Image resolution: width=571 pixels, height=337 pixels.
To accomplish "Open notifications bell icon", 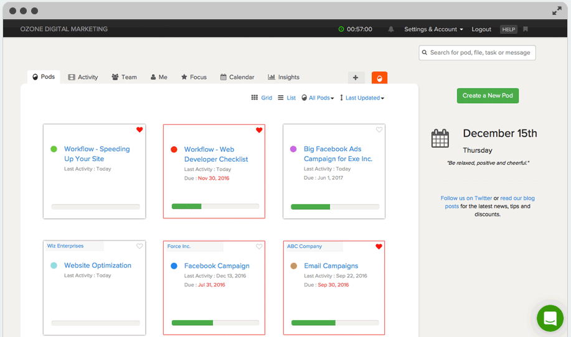I will (x=391, y=29).
